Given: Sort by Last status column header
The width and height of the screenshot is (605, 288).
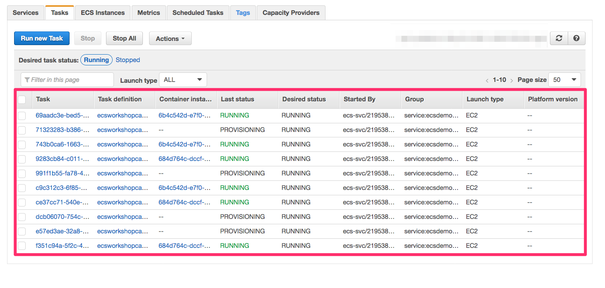Looking at the screenshot, I should [x=238, y=99].
